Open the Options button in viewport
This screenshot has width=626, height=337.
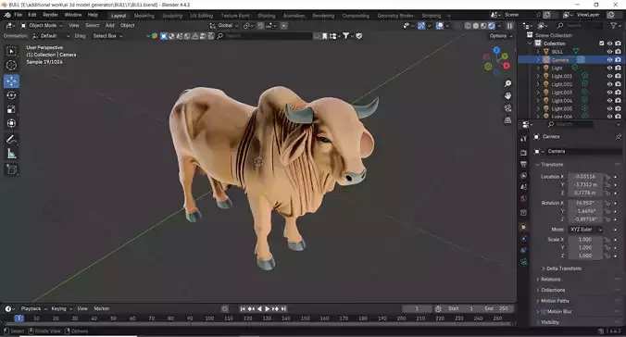pyautogui.click(x=501, y=36)
